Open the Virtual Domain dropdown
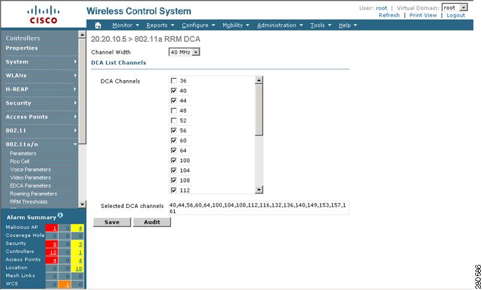This screenshot has width=482, height=290. click(455, 8)
